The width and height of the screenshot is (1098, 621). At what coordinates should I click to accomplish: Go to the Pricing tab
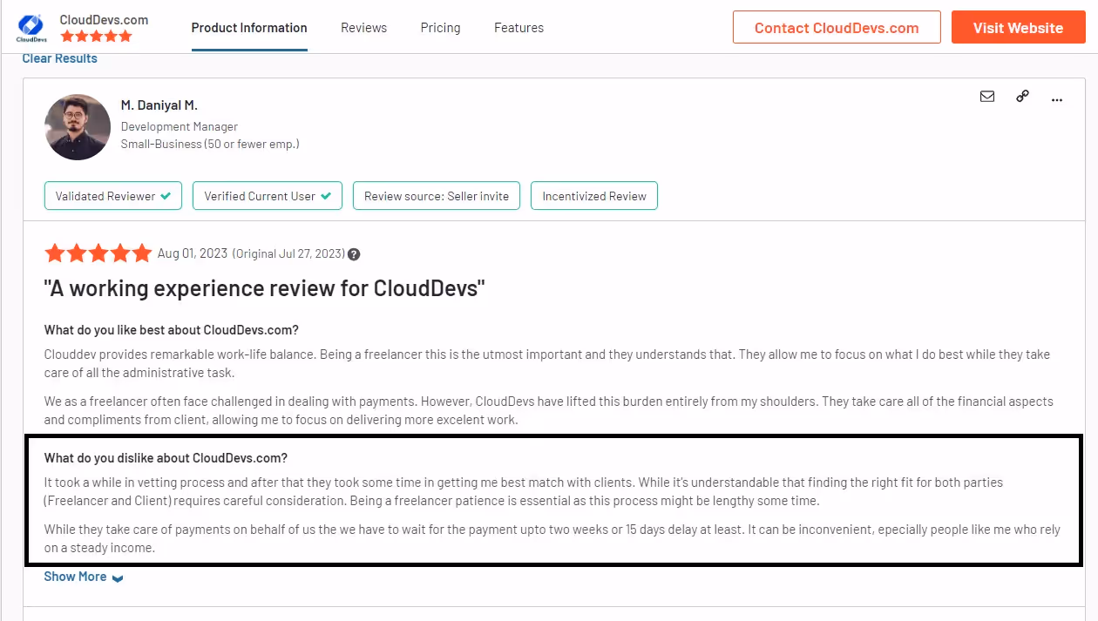(440, 28)
